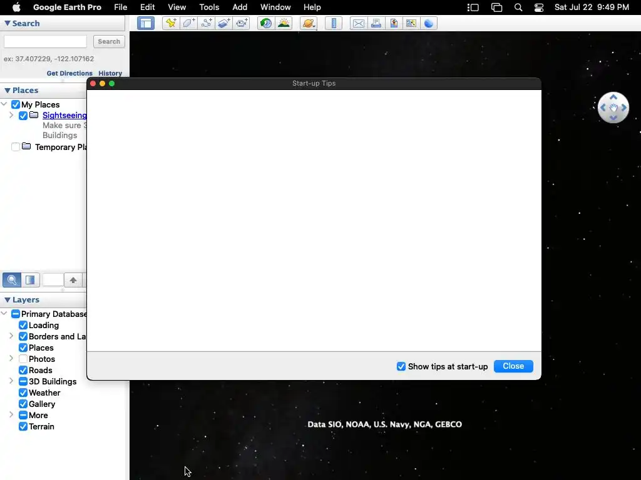This screenshot has width=641, height=480.
Task: Disable the Terrain layer checkbox
Action: coord(23,426)
